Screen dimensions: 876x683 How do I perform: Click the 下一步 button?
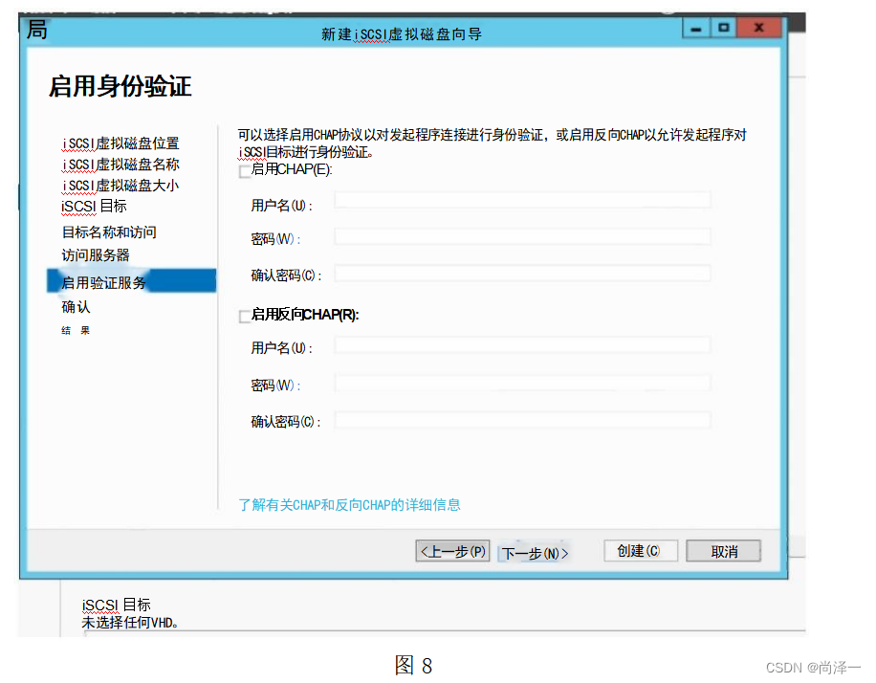click(x=536, y=551)
